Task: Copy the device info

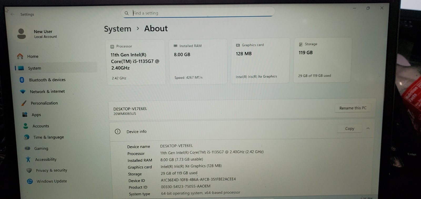Action: pyautogui.click(x=350, y=129)
